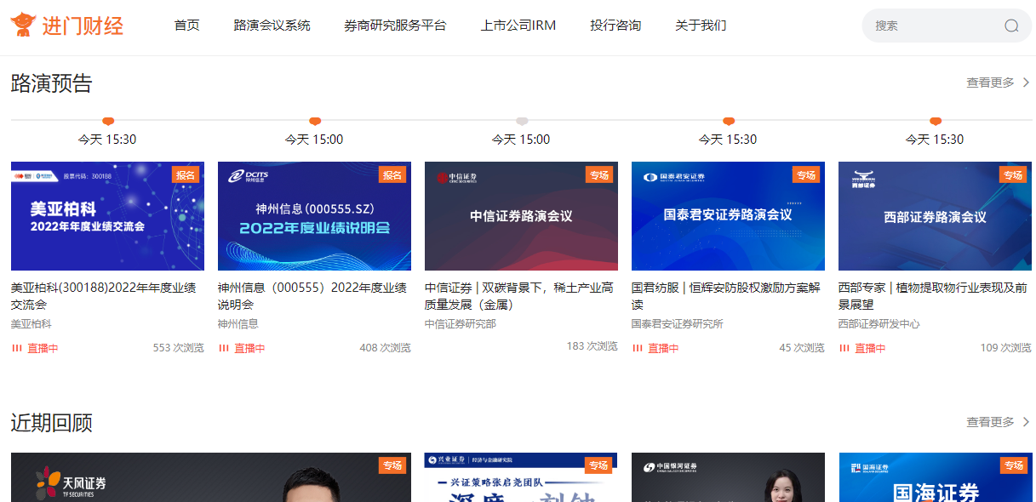Click the search magnifier icon
1036x502 pixels.
(x=1011, y=26)
